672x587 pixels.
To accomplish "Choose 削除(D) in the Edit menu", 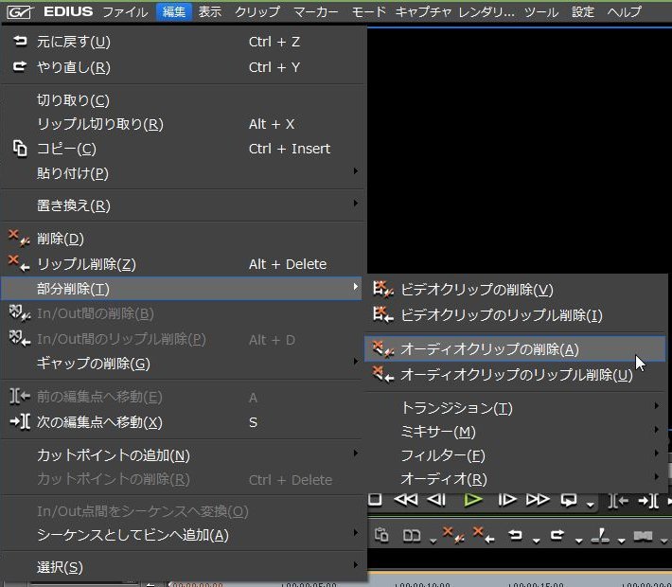I will click(184, 239).
